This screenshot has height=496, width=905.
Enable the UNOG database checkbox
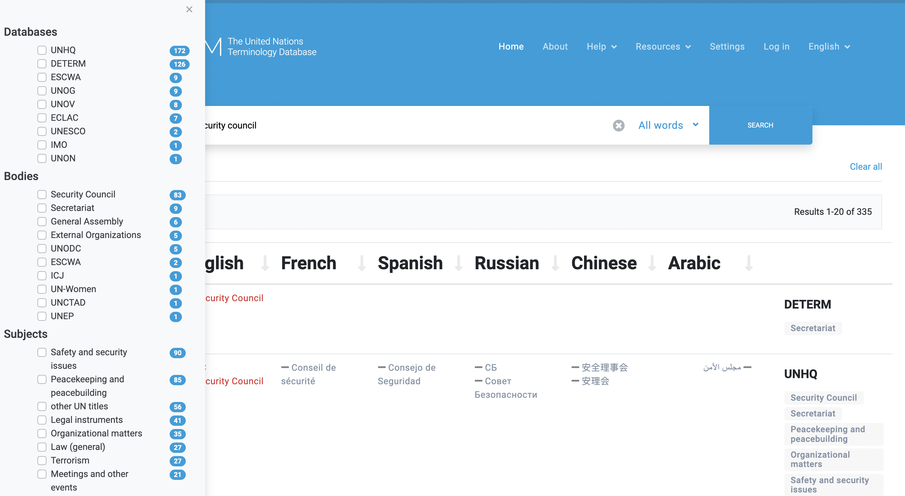(42, 91)
